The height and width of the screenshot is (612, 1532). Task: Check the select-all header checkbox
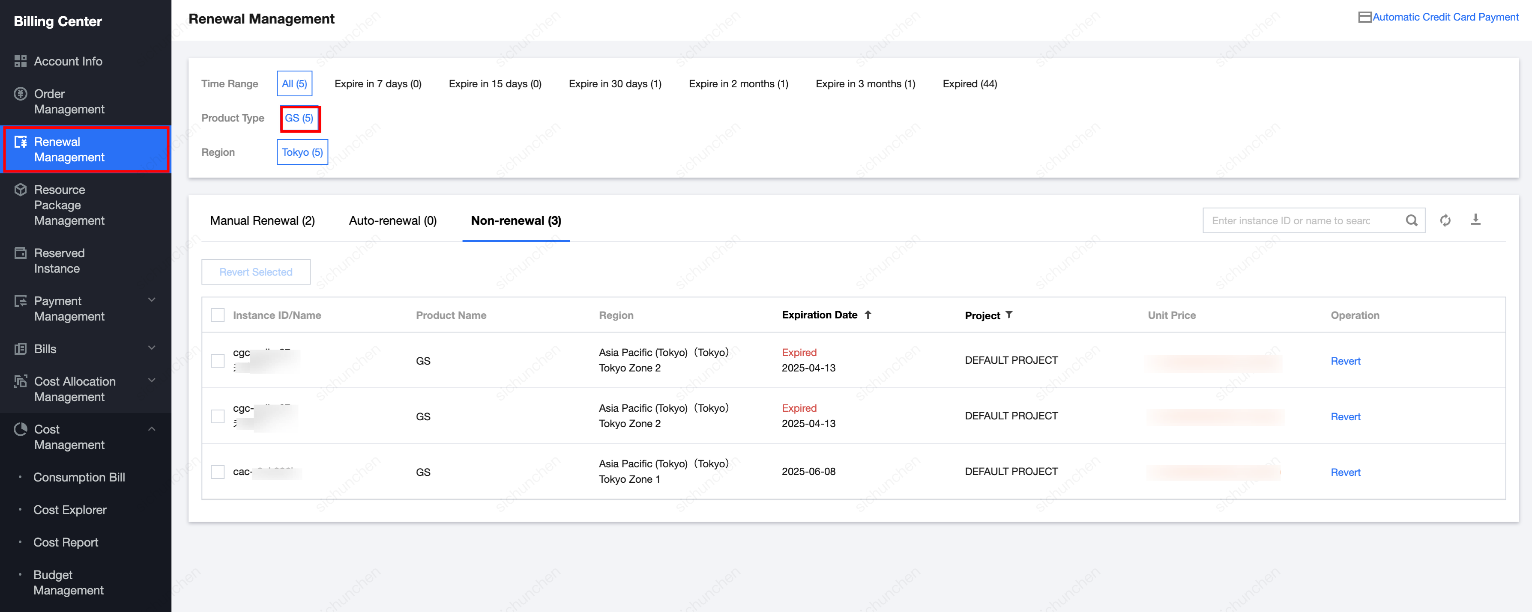coord(218,315)
